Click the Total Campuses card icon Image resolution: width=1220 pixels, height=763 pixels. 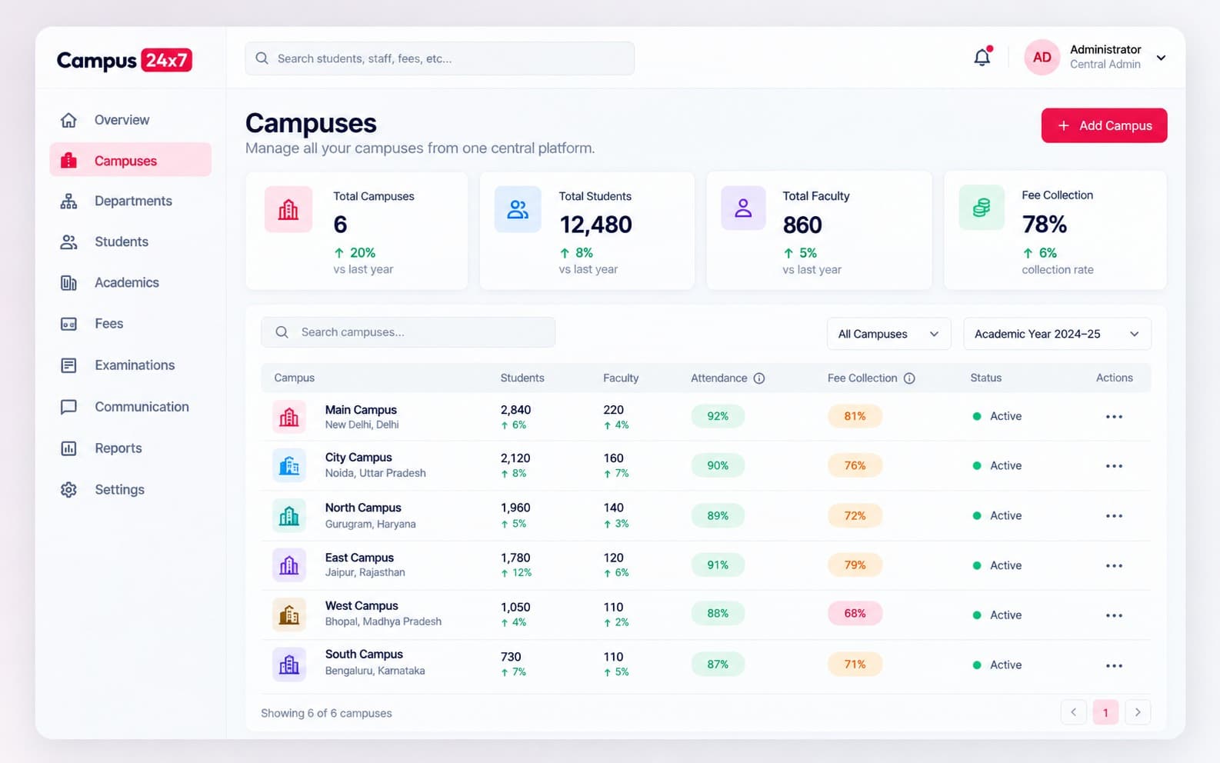(x=288, y=209)
